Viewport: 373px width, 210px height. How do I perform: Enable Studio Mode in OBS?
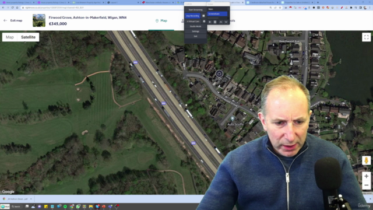coord(196,26)
